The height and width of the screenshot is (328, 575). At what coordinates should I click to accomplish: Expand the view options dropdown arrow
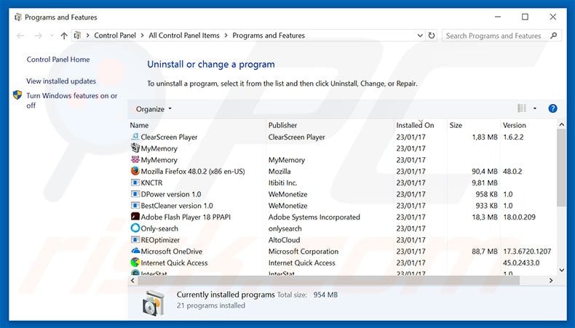pos(535,108)
